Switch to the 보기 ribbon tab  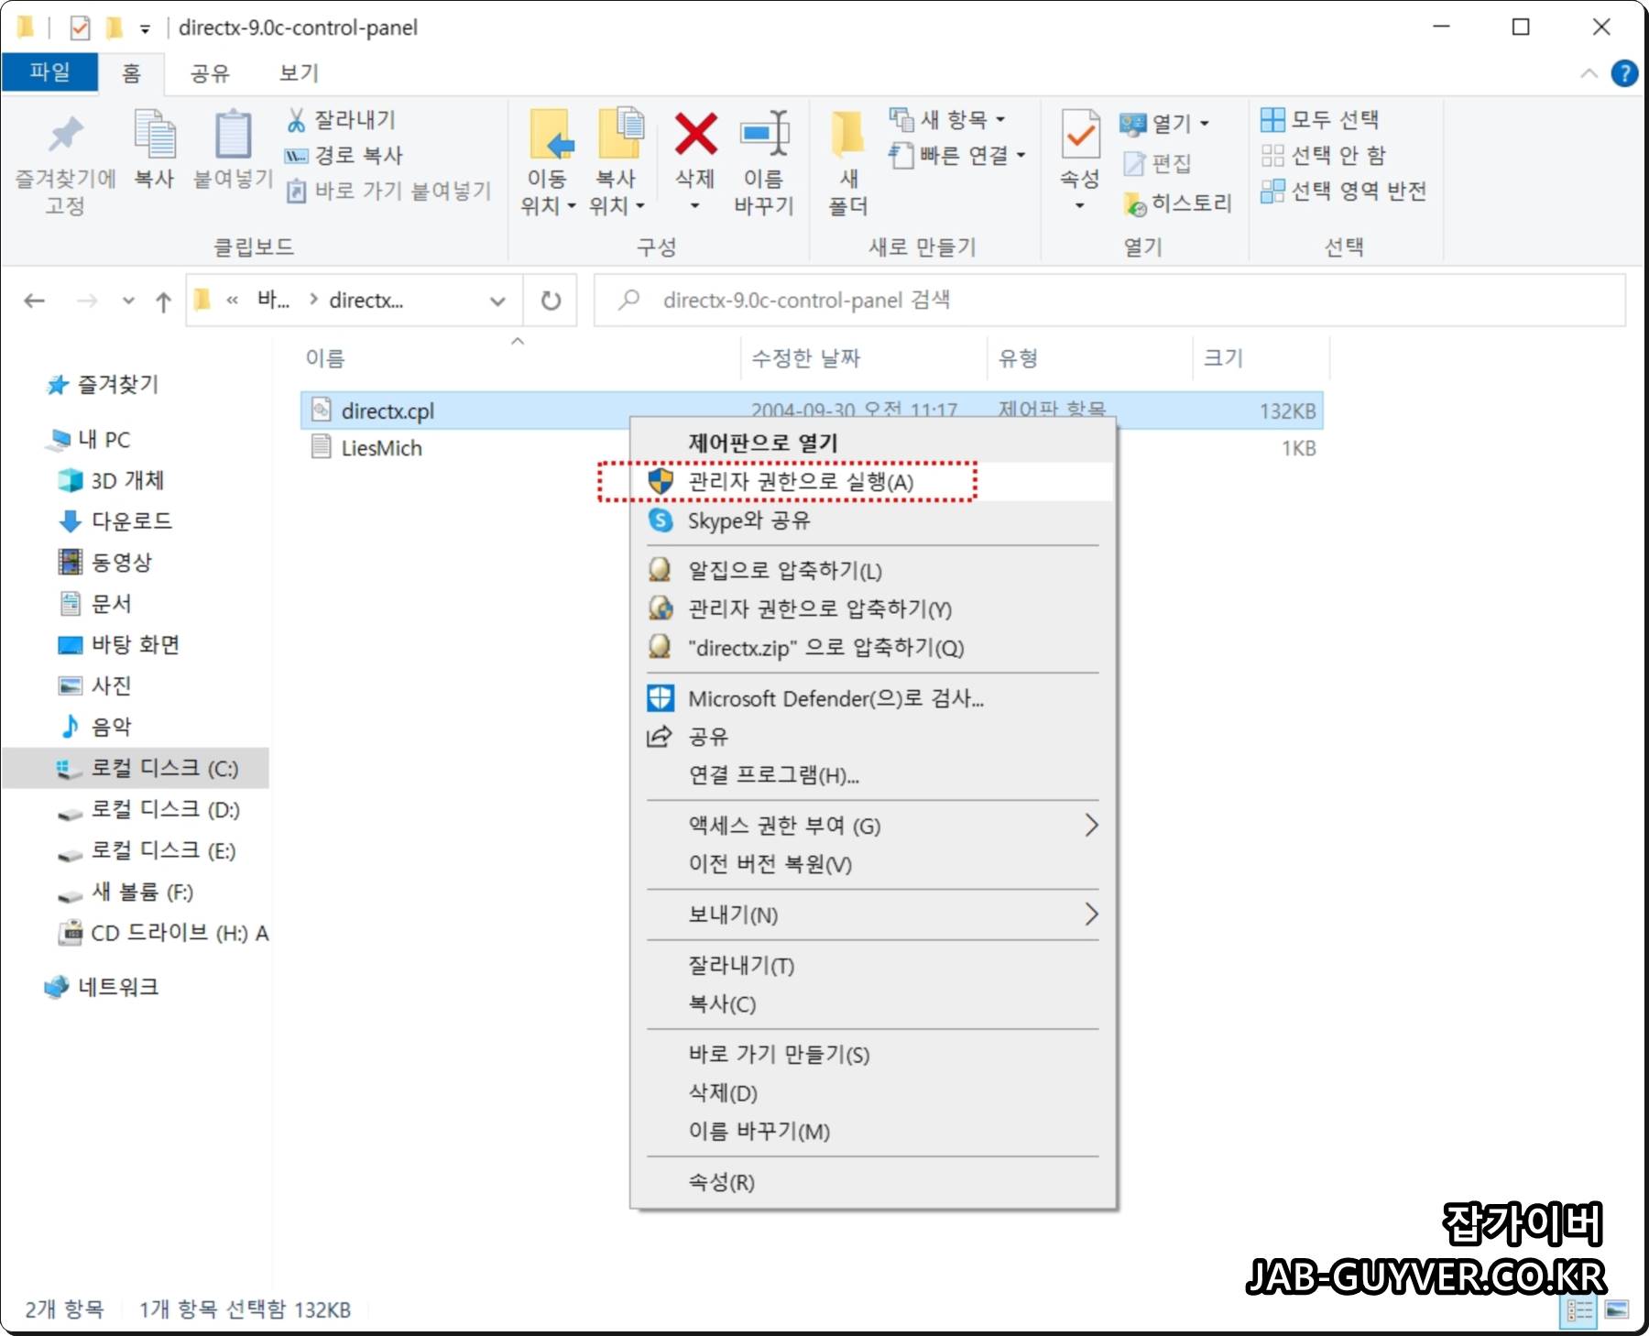coord(298,72)
